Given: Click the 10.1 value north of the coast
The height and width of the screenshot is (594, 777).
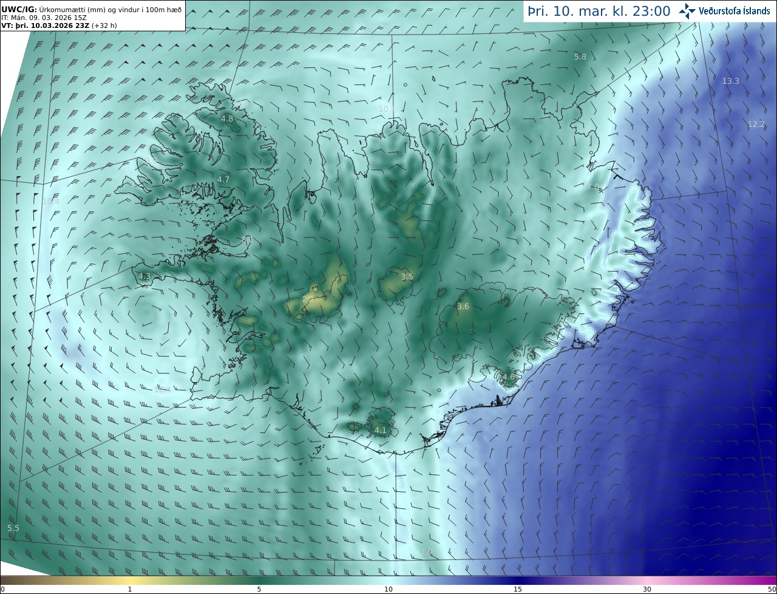Looking at the screenshot, I should [x=387, y=109].
